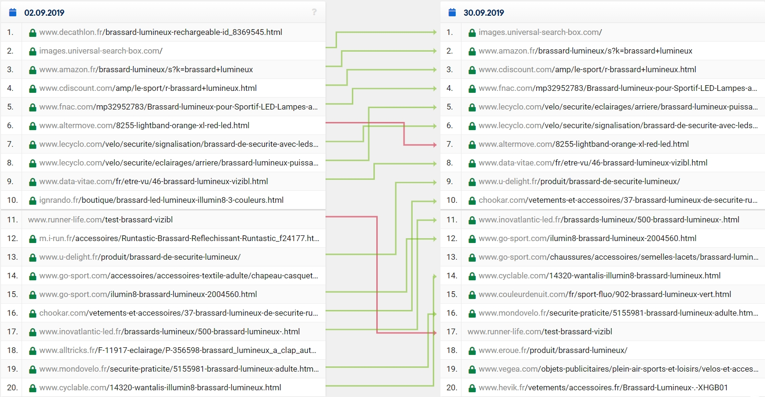Open alltricks.fr F-11917-eclairage link
The image size is (765, 397).
(178, 350)
